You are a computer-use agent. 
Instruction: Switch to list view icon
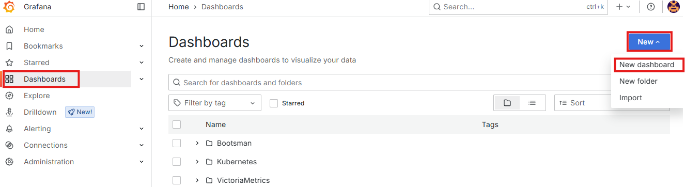(x=532, y=103)
